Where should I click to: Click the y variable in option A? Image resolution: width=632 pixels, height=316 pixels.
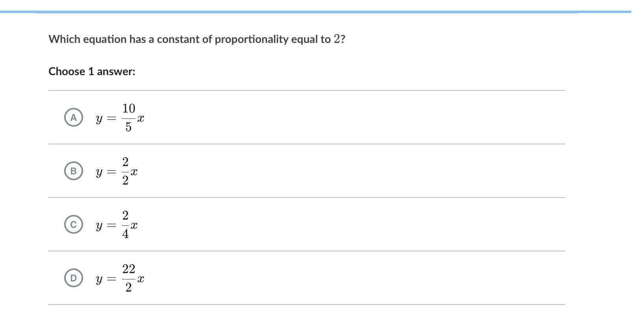99,119
